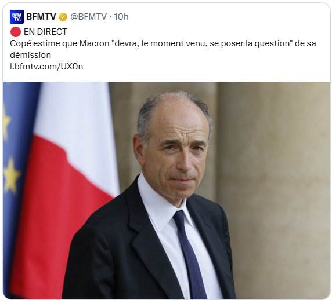Open the attached photo of the man

167,191
